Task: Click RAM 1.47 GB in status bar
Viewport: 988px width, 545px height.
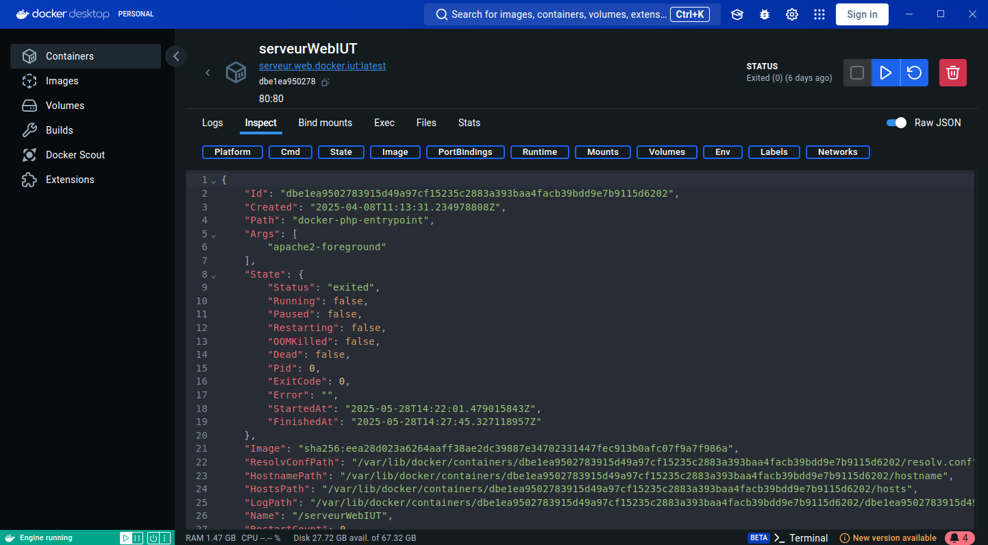Action: click(210, 538)
